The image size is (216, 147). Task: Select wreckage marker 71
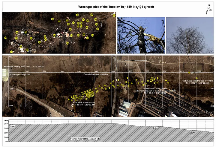[x=26, y=32]
